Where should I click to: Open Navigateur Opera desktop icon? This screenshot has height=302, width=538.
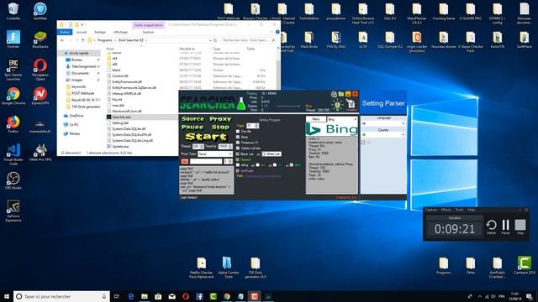click(40, 69)
